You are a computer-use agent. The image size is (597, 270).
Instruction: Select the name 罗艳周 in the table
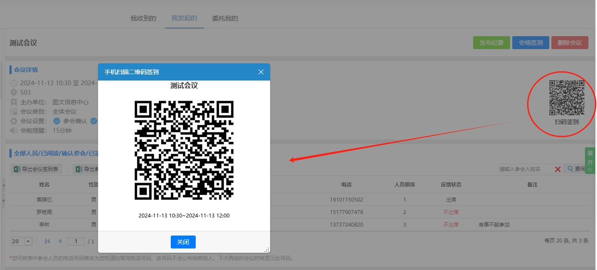click(x=44, y=212)
